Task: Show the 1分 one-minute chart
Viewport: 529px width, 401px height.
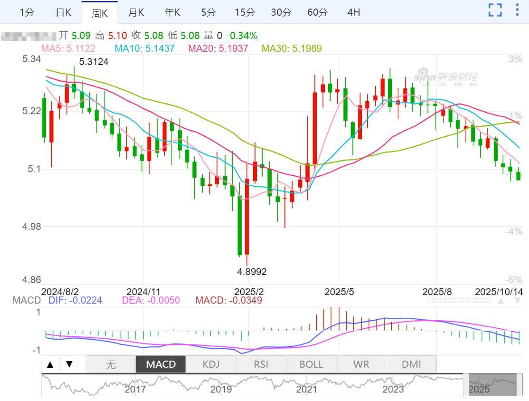Action: (x=27, y=12)
